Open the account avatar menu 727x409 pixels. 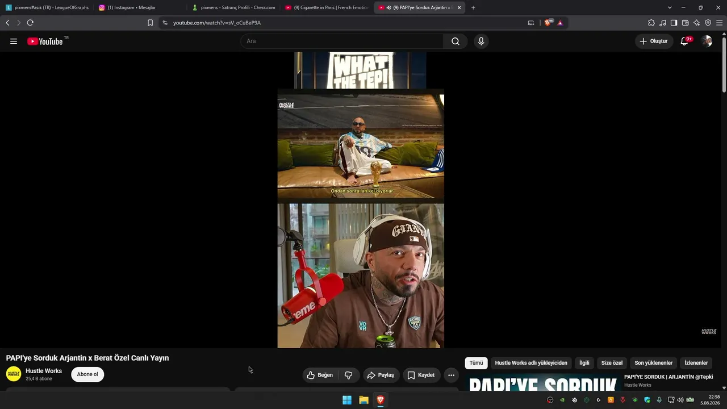(707, 41)
